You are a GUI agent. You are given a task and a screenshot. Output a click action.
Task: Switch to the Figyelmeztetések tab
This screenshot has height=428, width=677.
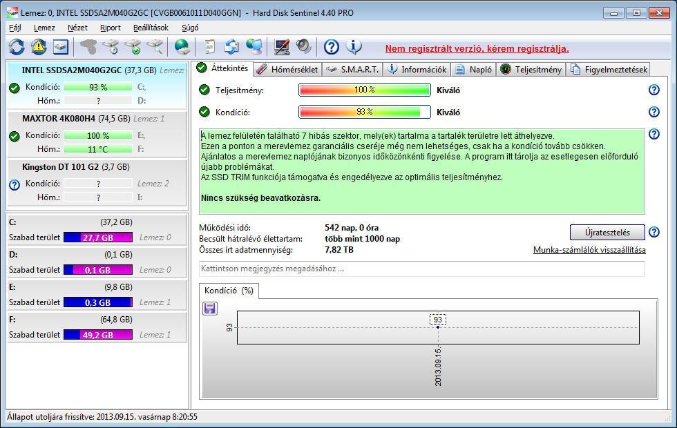(x=609, y=70)
